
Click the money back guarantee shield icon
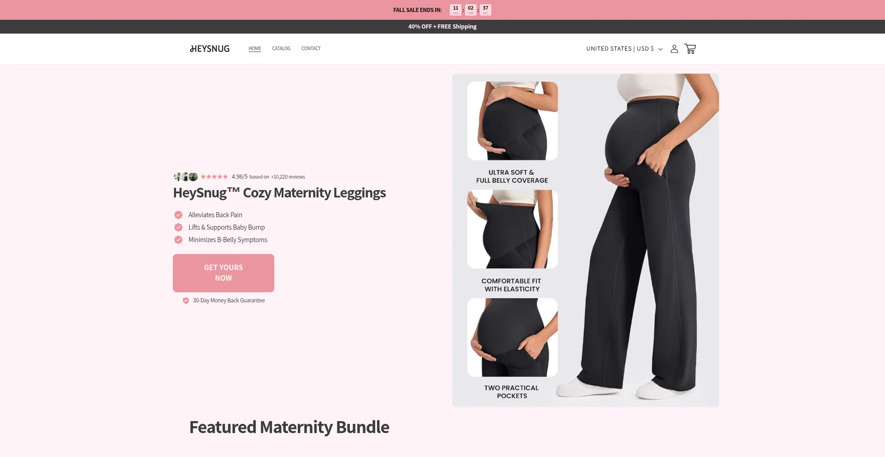click(186, 301)
